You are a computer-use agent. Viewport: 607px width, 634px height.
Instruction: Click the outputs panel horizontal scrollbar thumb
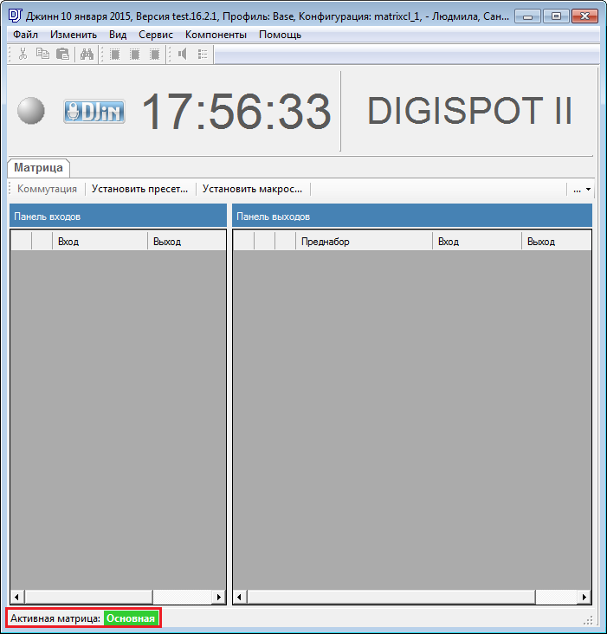[391, 597]
